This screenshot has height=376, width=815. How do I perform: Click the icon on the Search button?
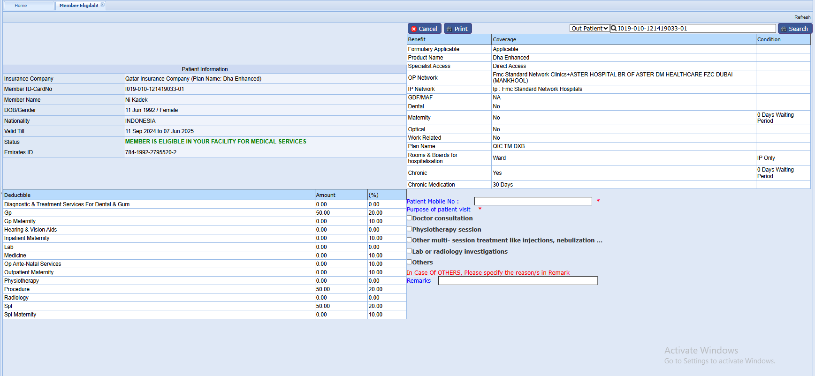(784, 29)
